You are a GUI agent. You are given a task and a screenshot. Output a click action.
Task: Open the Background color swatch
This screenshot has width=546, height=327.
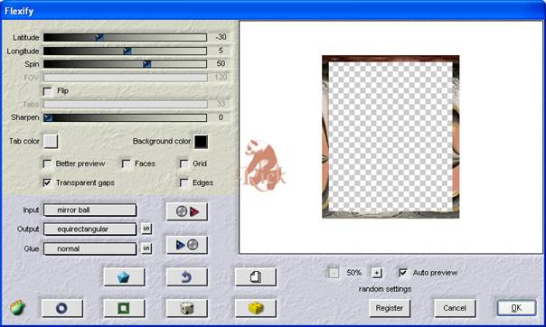coord(201,142)
